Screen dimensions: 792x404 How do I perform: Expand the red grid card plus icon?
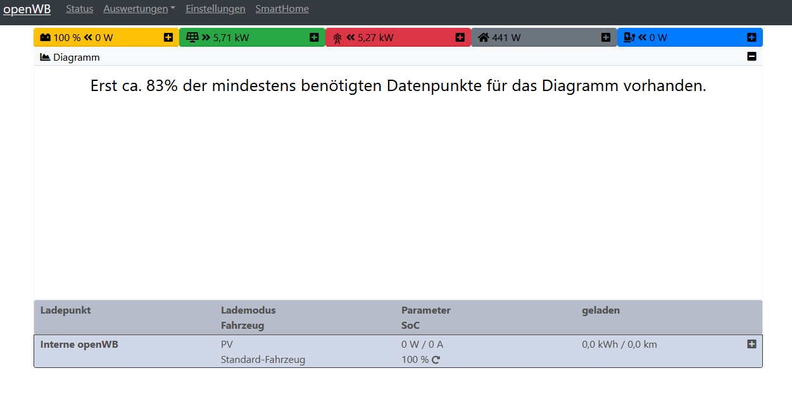[460, 37]
